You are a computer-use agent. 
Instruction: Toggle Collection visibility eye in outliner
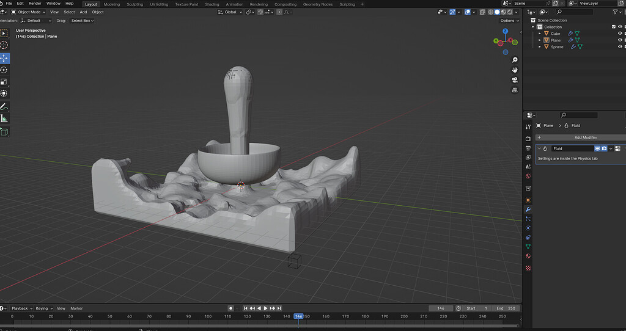pos(620,27)
